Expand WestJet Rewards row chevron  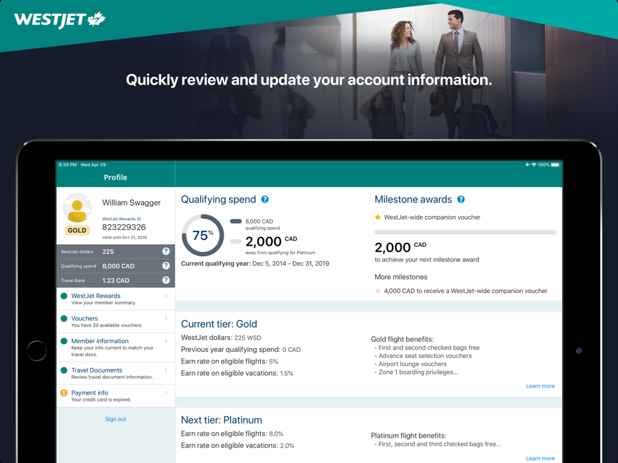point(166,296)
